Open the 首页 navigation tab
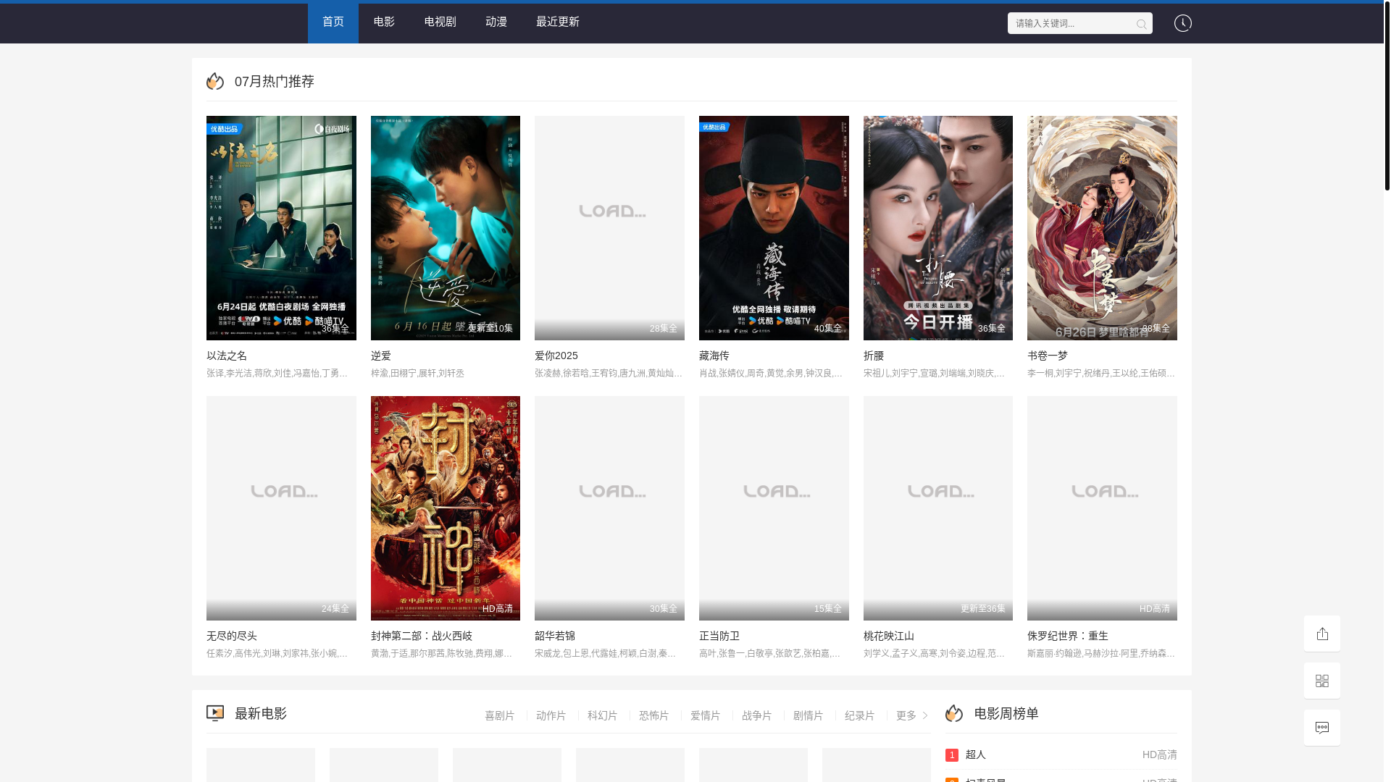1391x782 pixels. (333, 22)
